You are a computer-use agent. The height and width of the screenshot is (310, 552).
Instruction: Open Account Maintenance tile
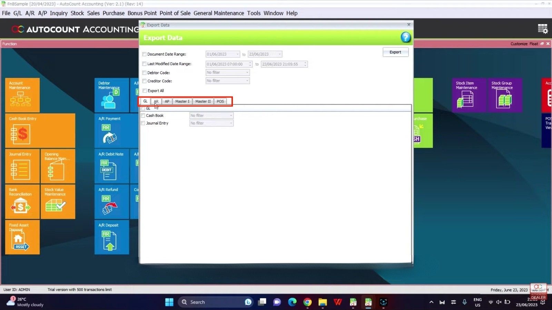click(x=22, y=95)
